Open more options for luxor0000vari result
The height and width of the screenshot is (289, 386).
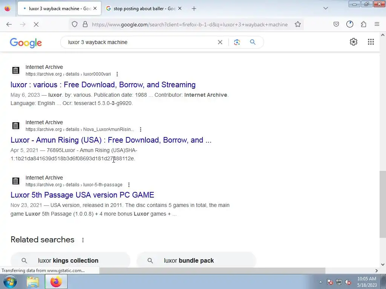point(117,74)
